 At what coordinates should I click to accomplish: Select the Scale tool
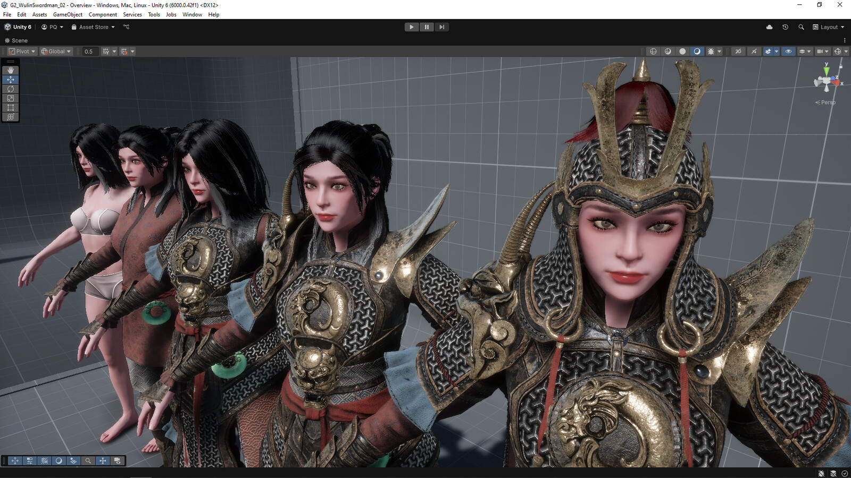click(11, 98)
